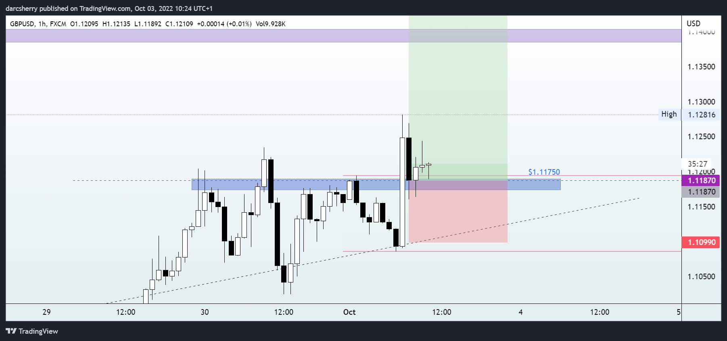Click the High label tag
This screenshot has height=341, width=727.
[x=669, y=114]
